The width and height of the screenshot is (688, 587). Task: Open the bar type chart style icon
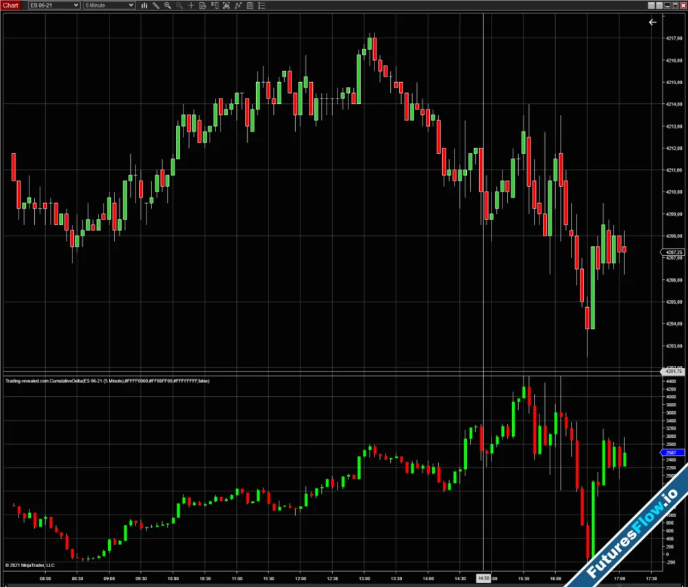144,5
